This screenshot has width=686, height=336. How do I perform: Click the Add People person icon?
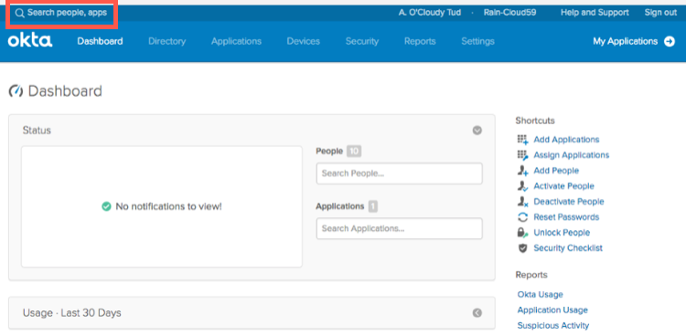tap(523, 171)
